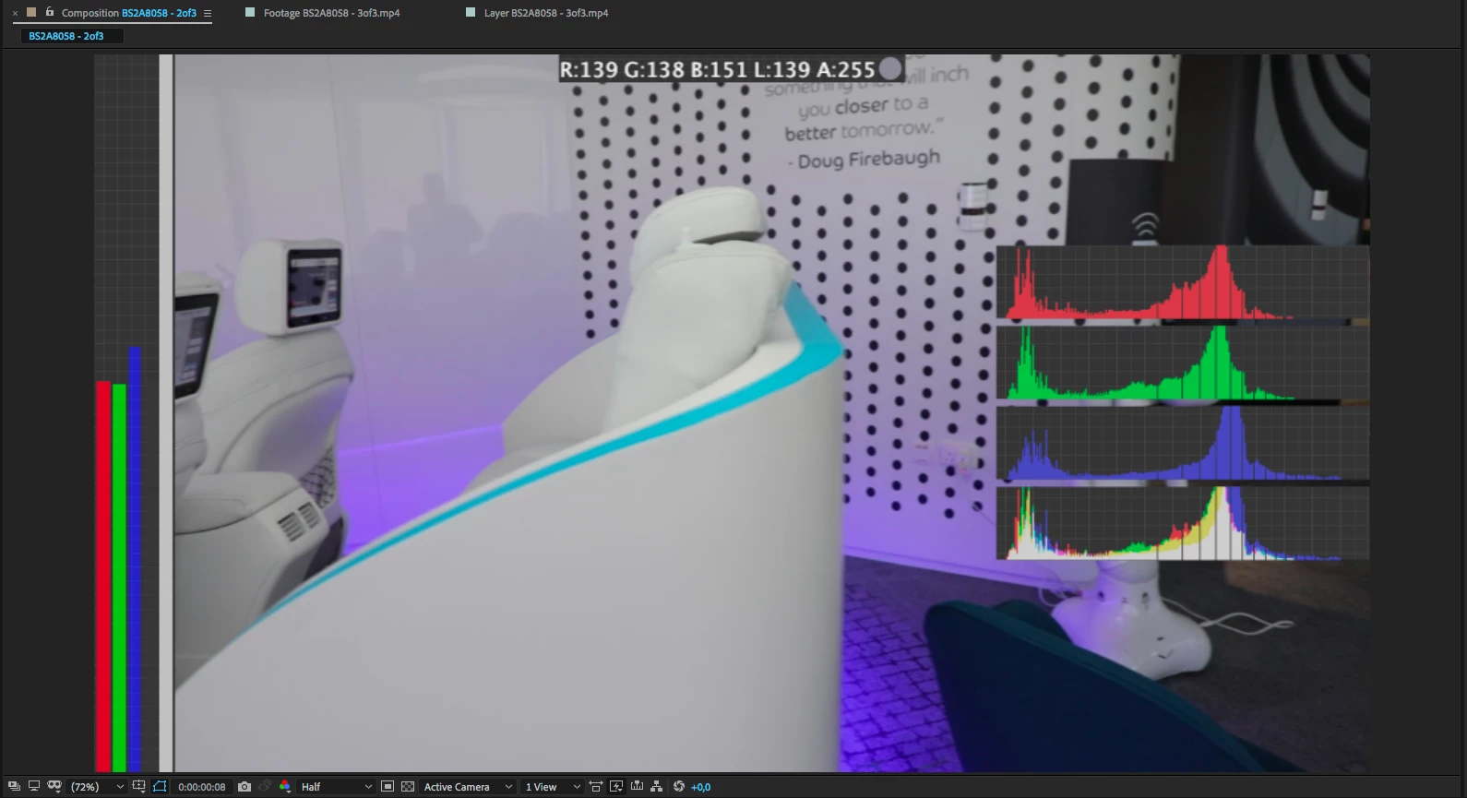This screenshot has width=1467, height=798.
Task: Click the grey sampled color circle
Action: pos(890,69)
